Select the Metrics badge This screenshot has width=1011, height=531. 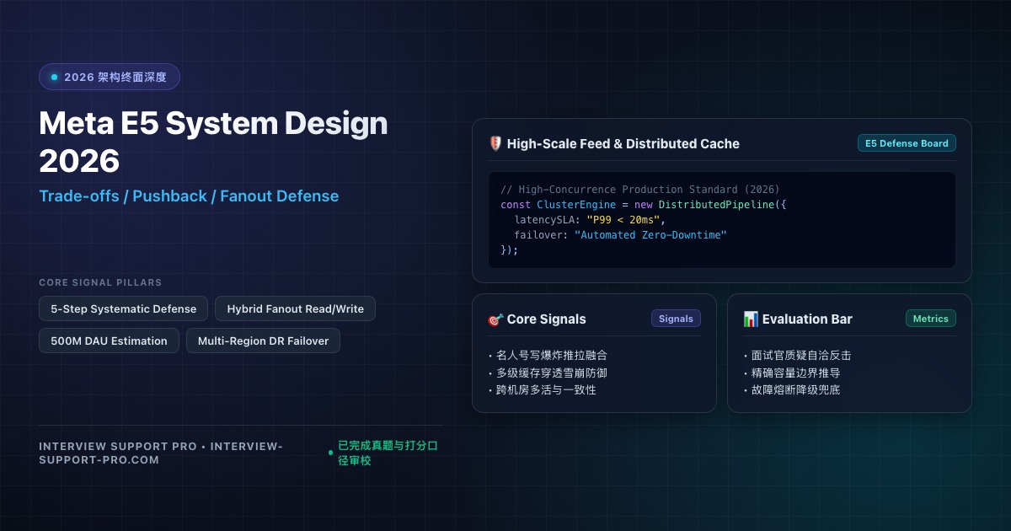[x=930, y=319]
